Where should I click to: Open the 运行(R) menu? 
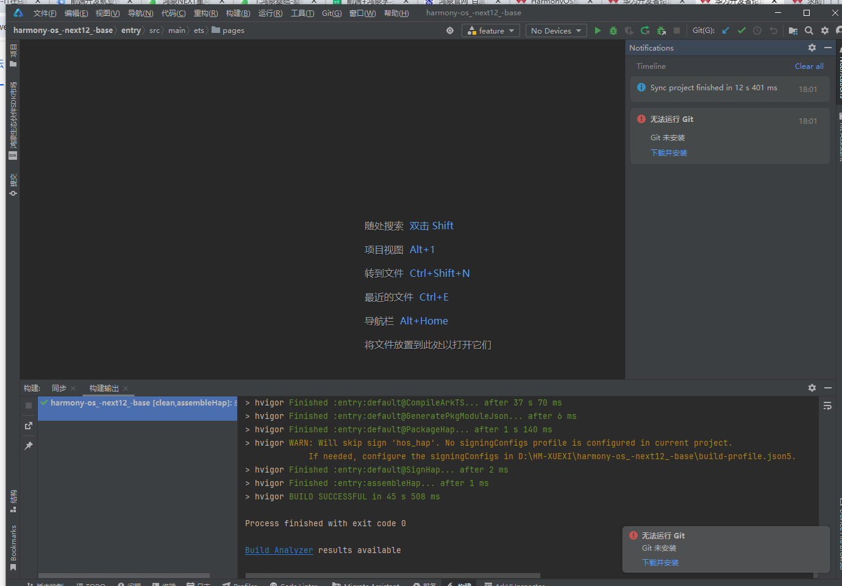coord(270,13)
